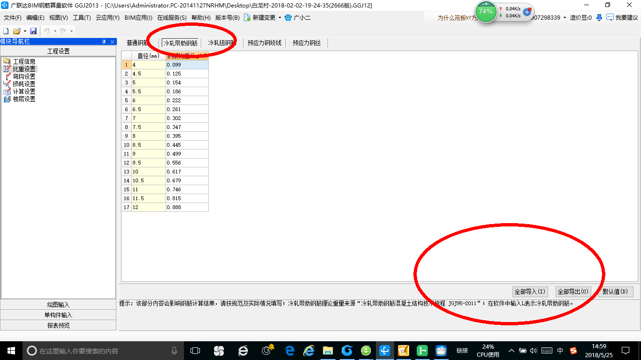641x360 pixels.
Task: Expand the 新建变更 dropdown arrow
Action: [x=280, y=18]
